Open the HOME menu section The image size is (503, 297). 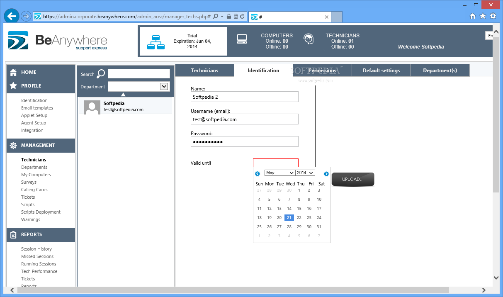click(x=41, y=72)
